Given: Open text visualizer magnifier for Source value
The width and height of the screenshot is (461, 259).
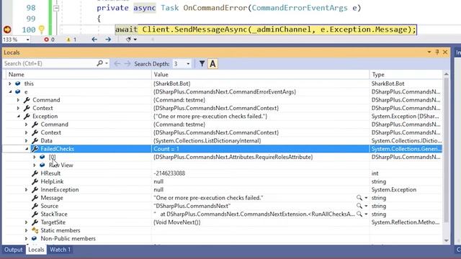Looking at the screenshot, I should [x=359, y=206].
